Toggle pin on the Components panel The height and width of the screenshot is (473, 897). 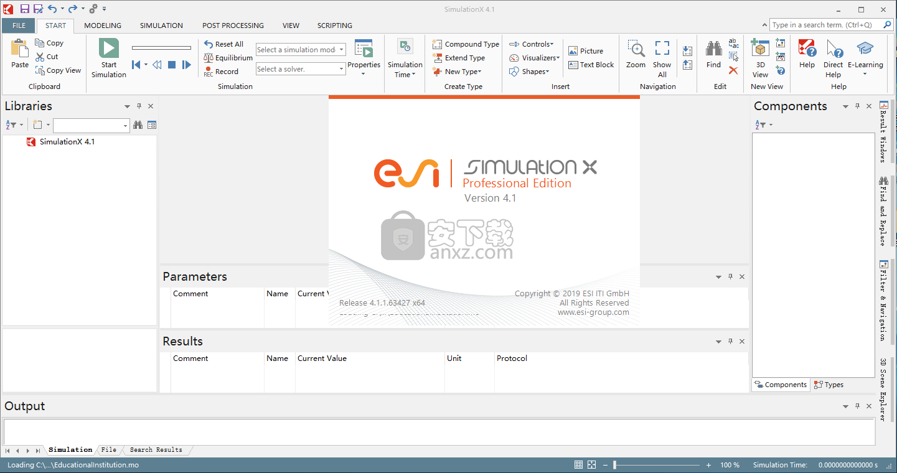[857, 106]
